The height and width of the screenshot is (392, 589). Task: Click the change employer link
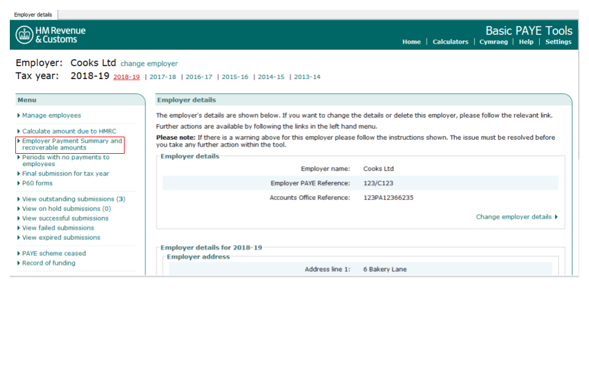click(149, 64)
